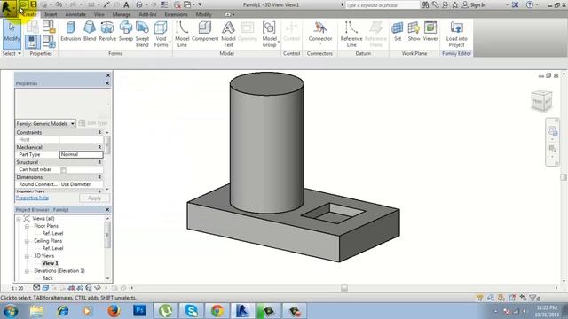Click the Modify arrow tool

coord(12,35)
